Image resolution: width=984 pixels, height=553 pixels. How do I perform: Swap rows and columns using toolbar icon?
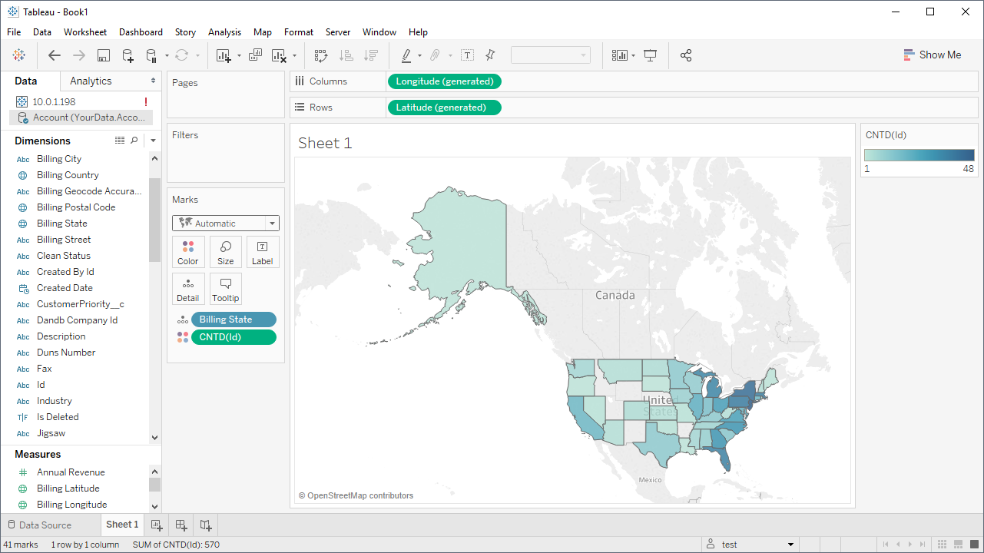[x=321, y=55]
